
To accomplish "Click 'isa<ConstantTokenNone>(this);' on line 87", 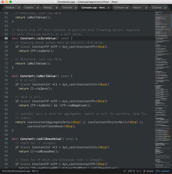I will [51, 126].
